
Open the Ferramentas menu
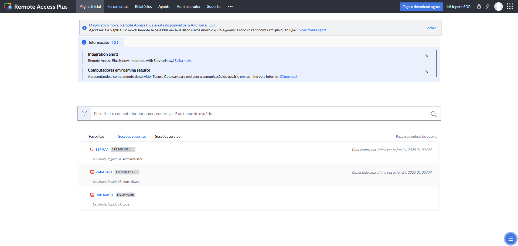tap(118, 6)
